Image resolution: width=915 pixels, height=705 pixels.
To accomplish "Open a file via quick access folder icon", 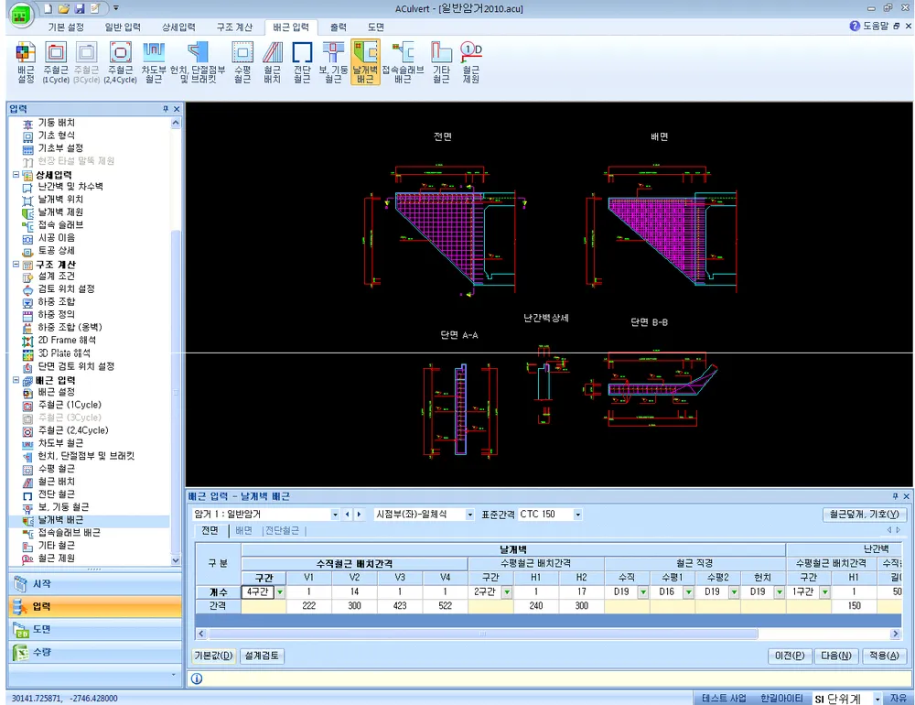I will 64,9.
